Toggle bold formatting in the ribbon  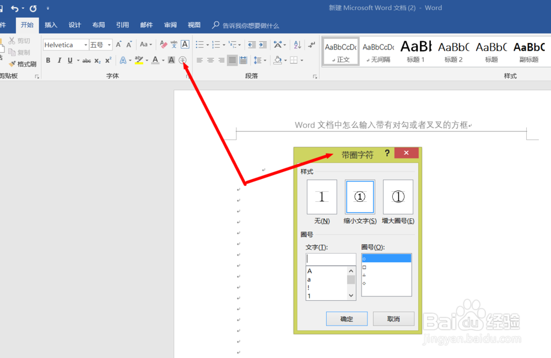48,60
